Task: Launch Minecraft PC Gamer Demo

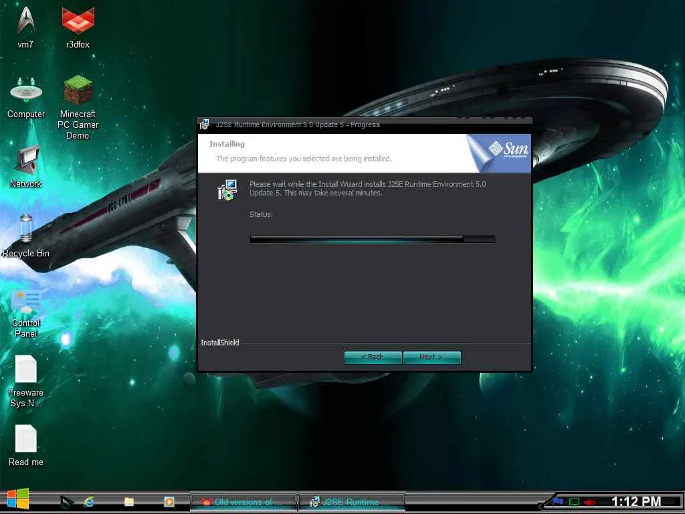Action: pos(78,107)
